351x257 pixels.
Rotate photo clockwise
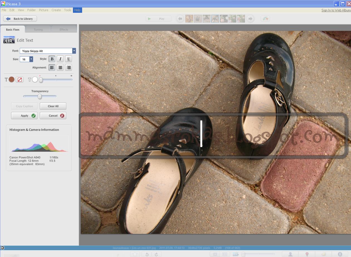[156, 254]
